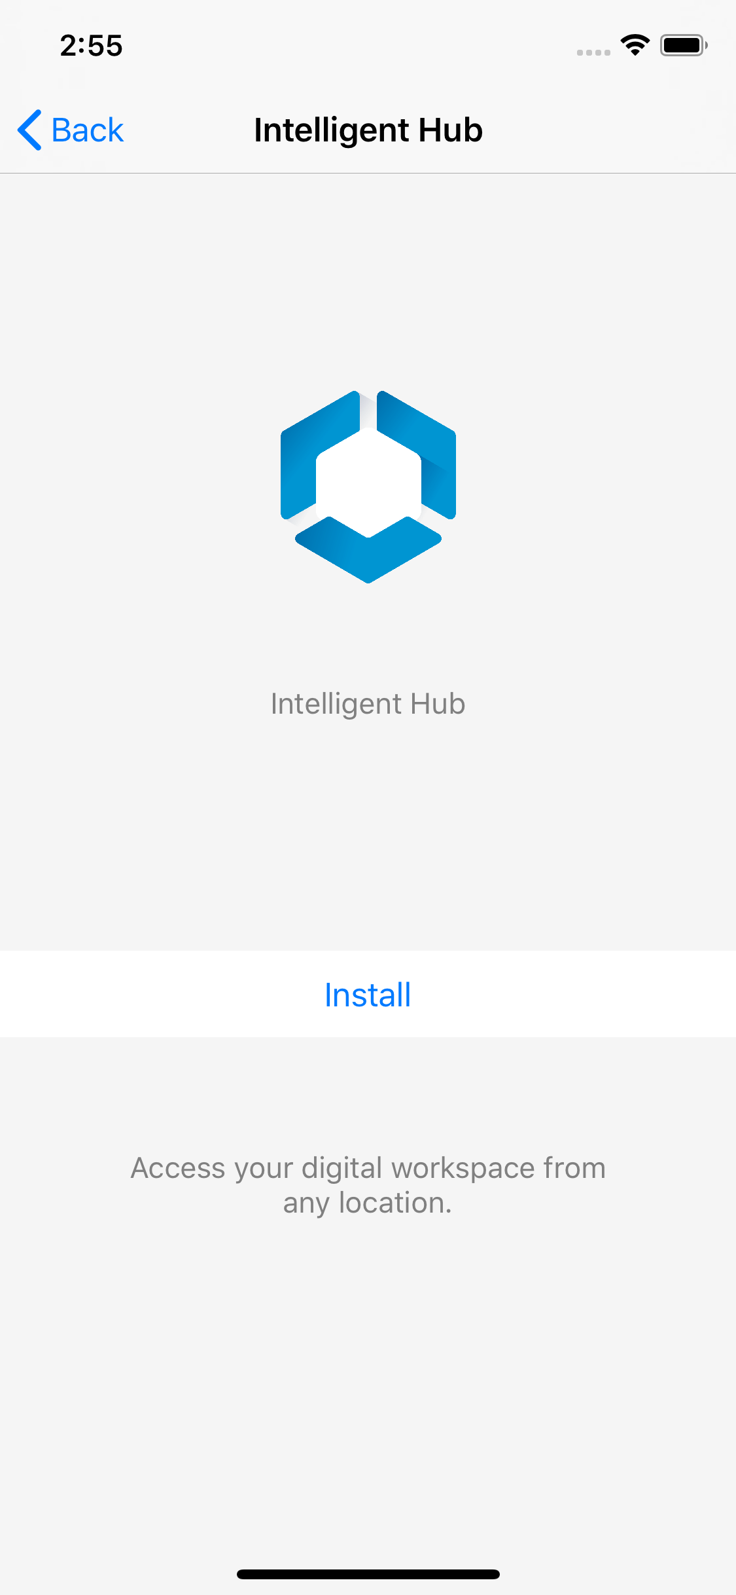Tap the Wi-Fi status icon
This screenshot has height=1595, width=736.
635,45
